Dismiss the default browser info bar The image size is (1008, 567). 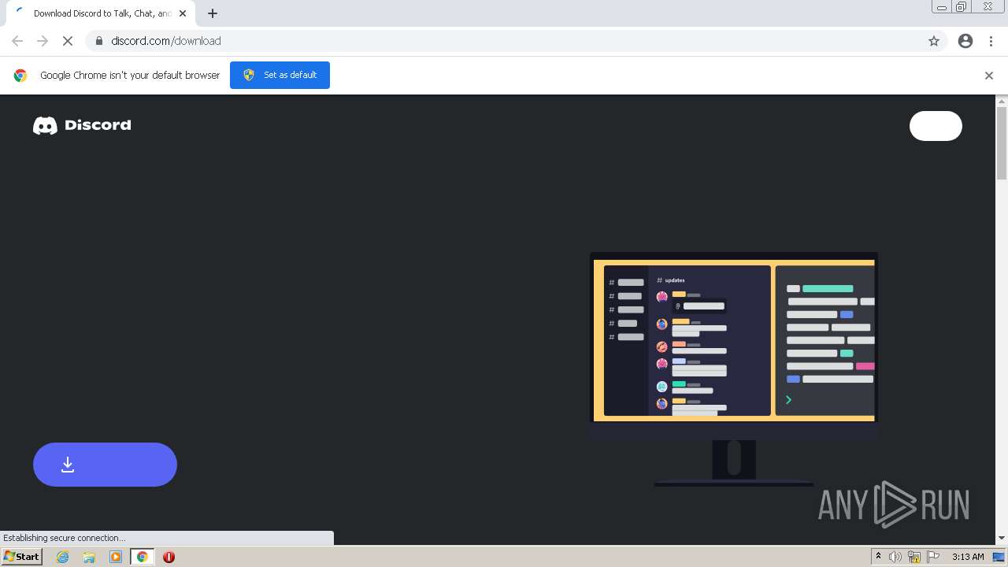[989, 76]
